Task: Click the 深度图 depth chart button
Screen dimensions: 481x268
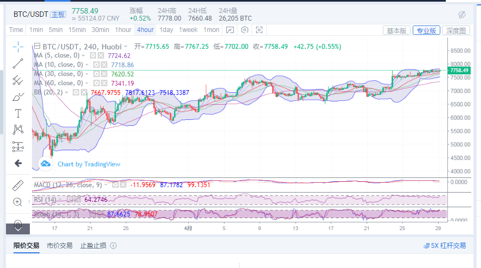Action: point(457,30)
